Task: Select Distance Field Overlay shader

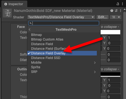Action: 62,53
